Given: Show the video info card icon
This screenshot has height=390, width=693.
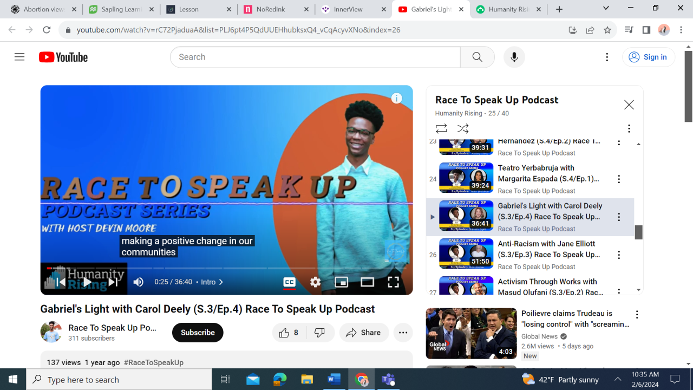Looking at the screenshot, I should (x=397, y=98).
